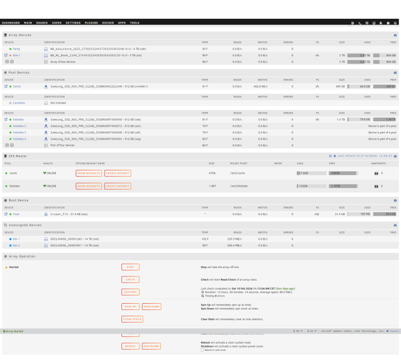
Task: Click the WD_My_Book drive disk icon
Action: 46,55
